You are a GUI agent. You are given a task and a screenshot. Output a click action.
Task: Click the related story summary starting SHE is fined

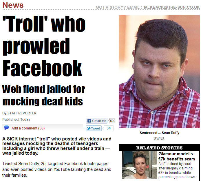click(177, 170)
